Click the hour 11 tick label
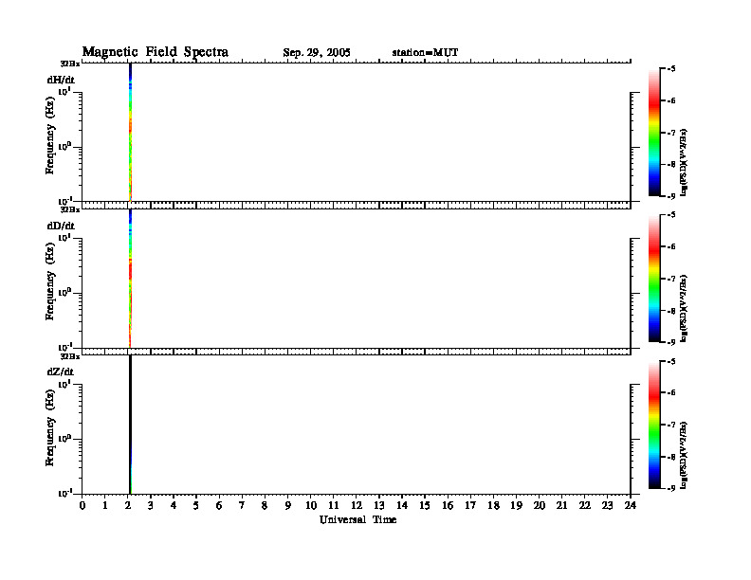The image size is (751, 580). (x=334, y=505)
